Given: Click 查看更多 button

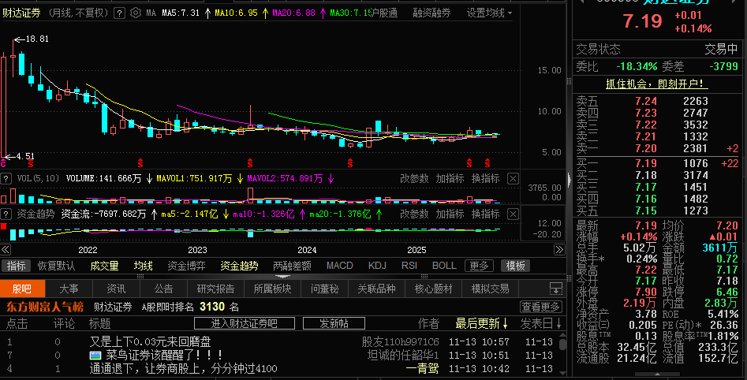Looking at the screenshot, I should 540,307.
